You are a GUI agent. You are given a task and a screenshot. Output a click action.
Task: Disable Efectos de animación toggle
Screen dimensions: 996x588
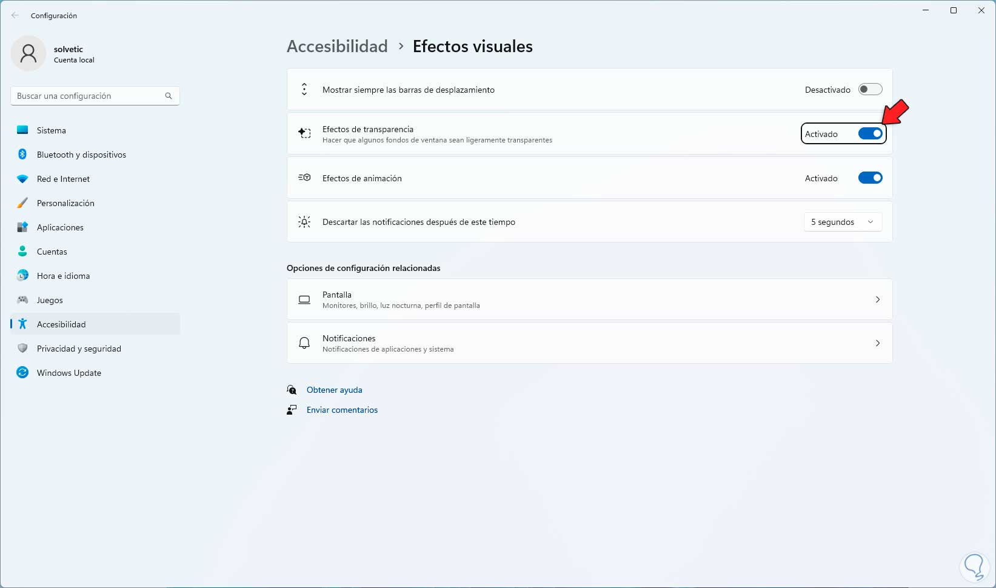coord(870,178)
